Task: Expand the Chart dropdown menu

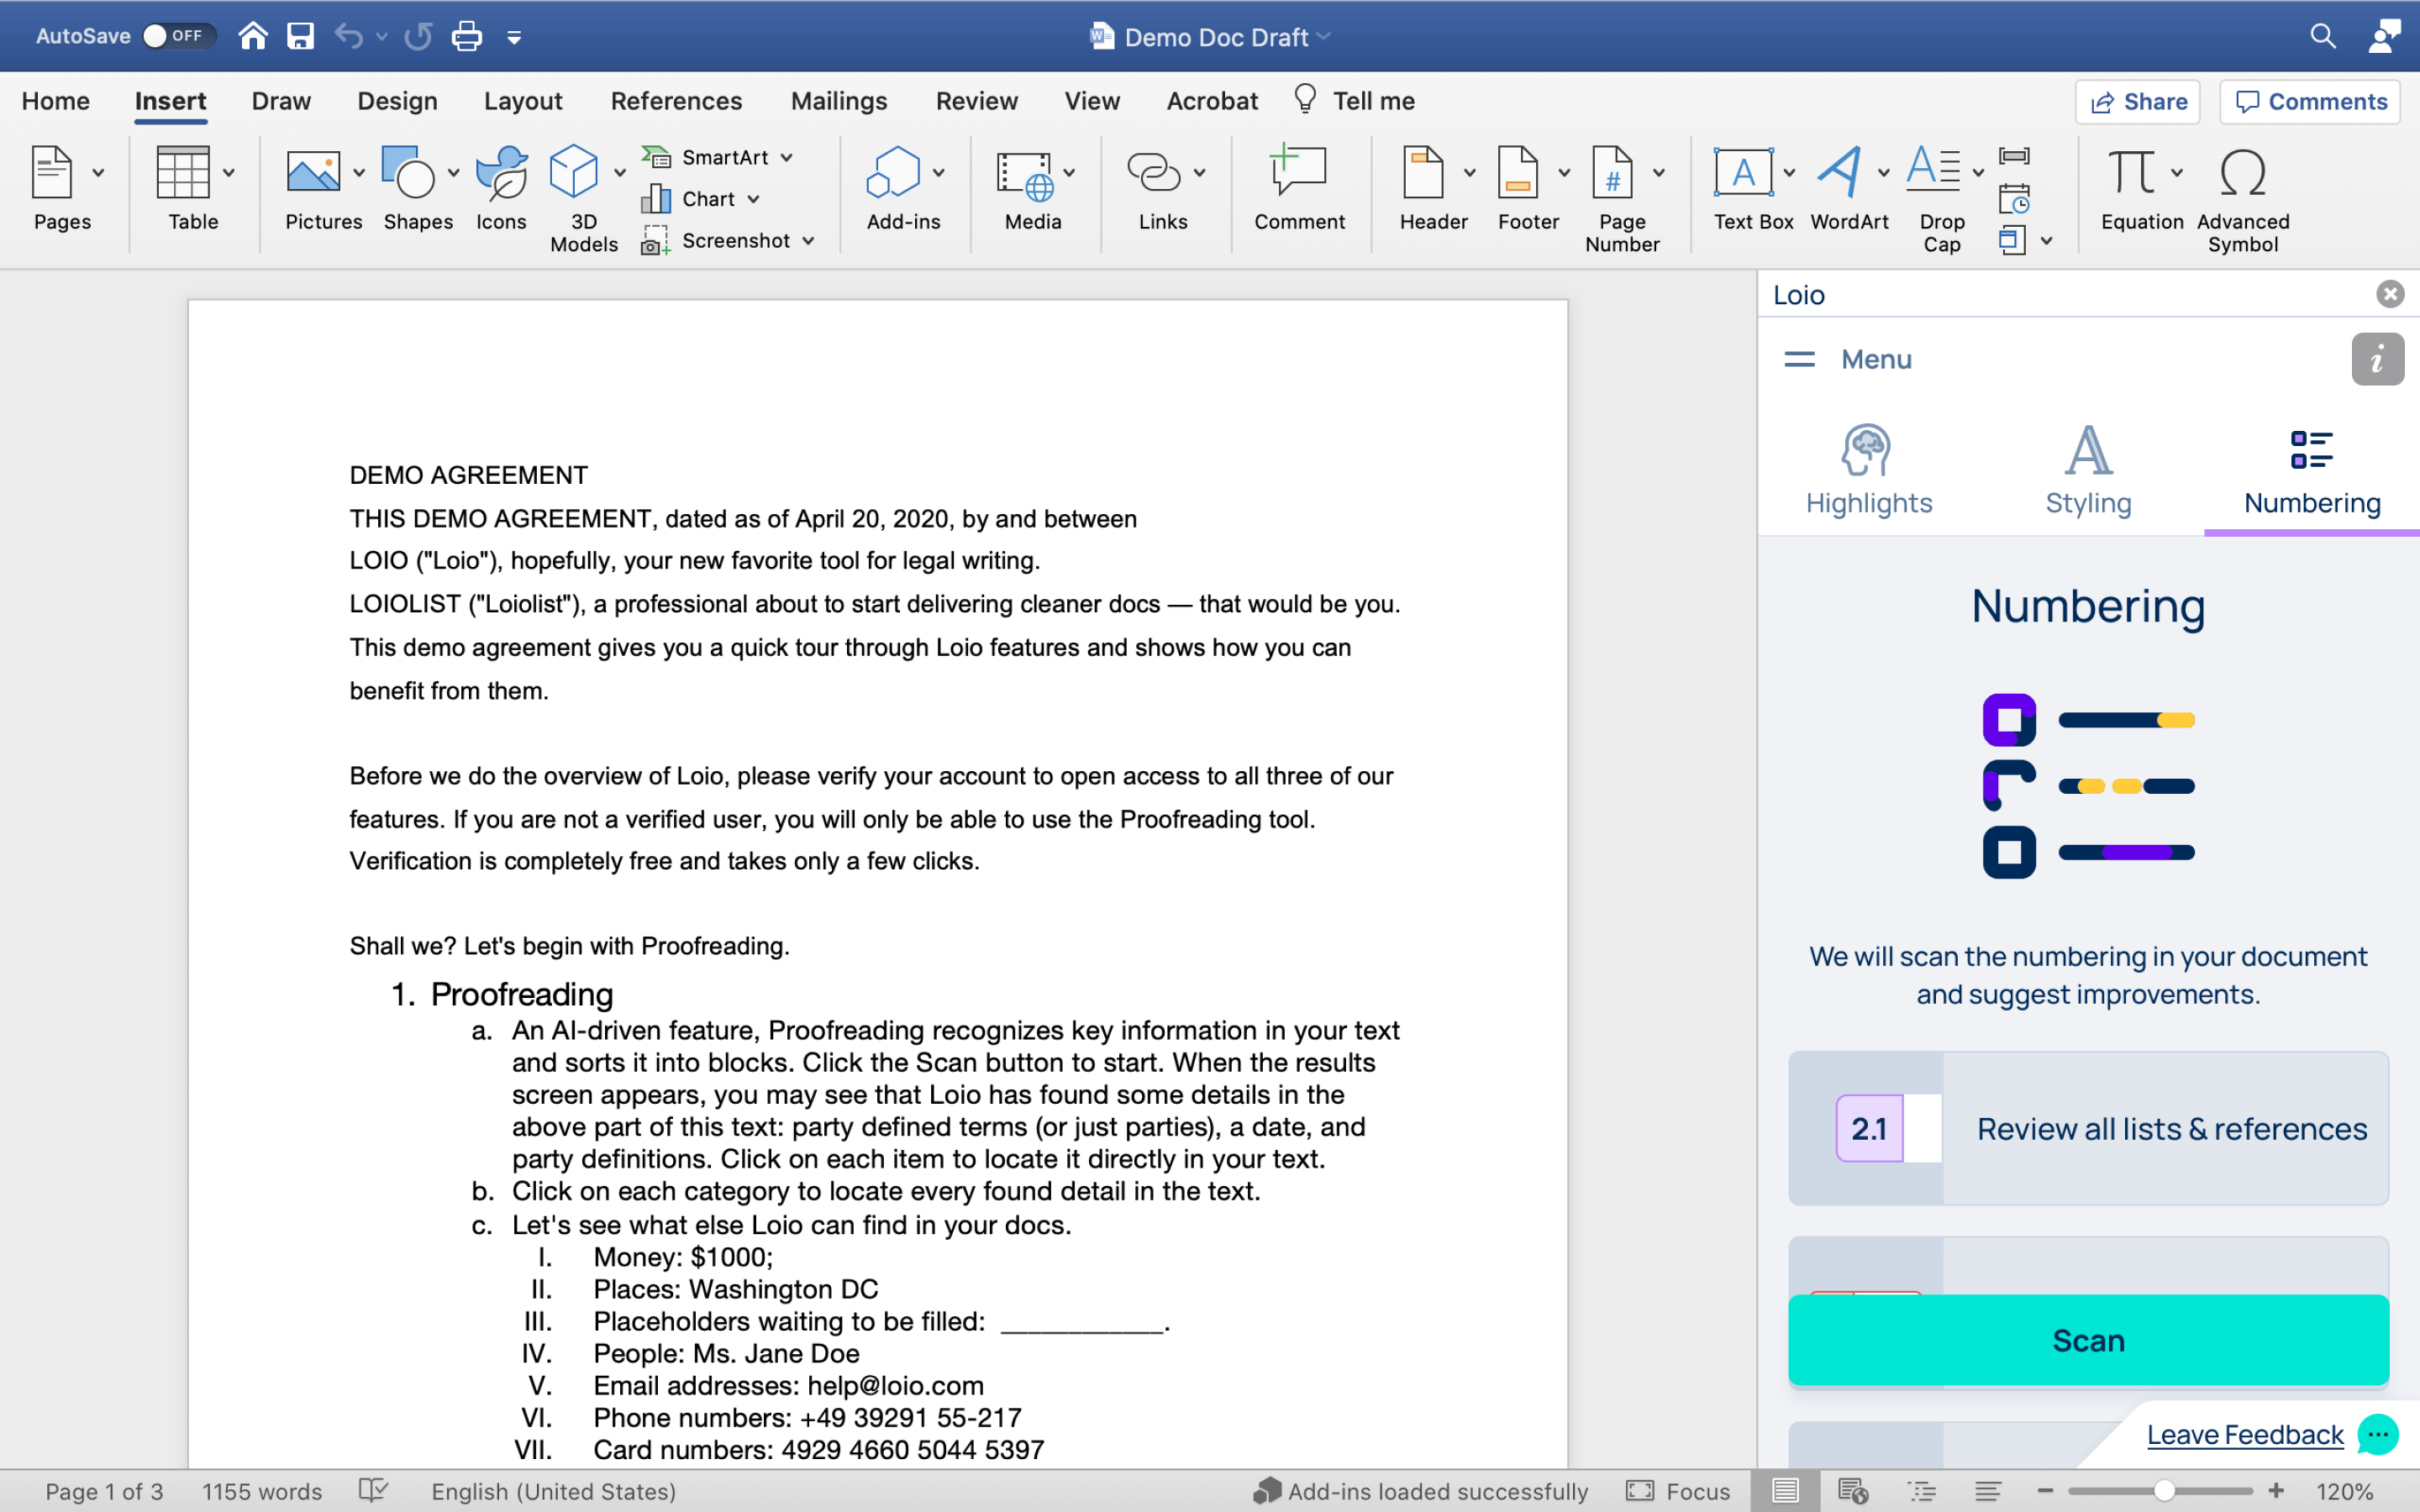Action: tap(753, 199)
